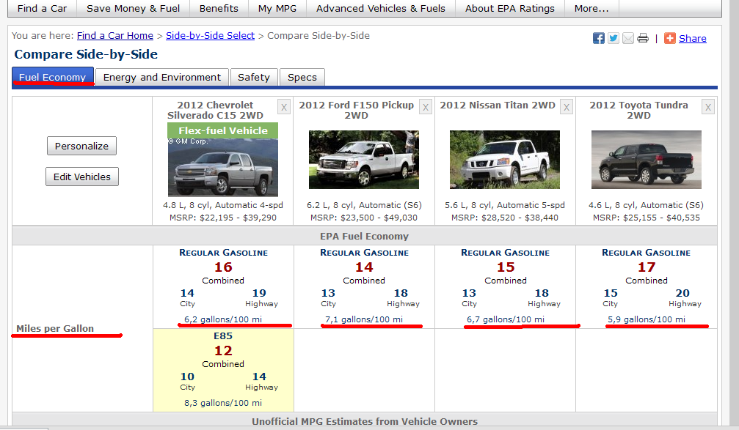The width and height of the screenshot is (739, 430).
Task: Print the comparison with printer icon
Action: pyautogui.click(x=643, y=38)
